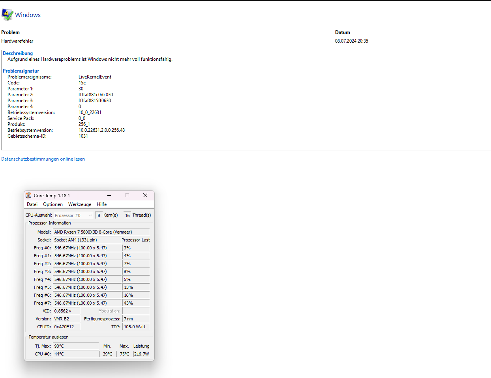Click the Code value 15e

pyautogui.click(x=82, y=83)
